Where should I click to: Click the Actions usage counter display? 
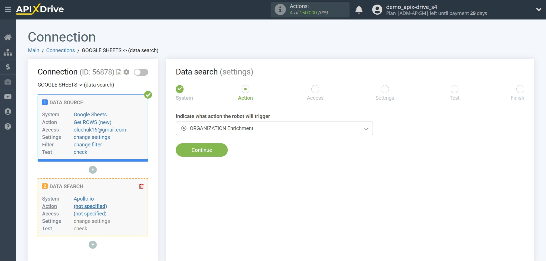tap(310, 9)
